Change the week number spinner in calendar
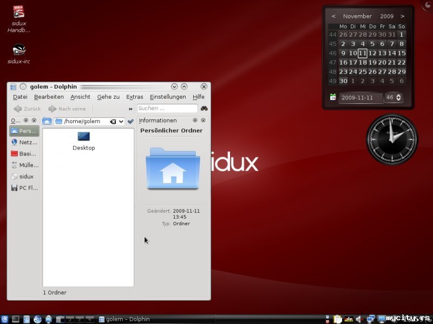Viewport: 433px width, 324px height. tap(399, 97)
